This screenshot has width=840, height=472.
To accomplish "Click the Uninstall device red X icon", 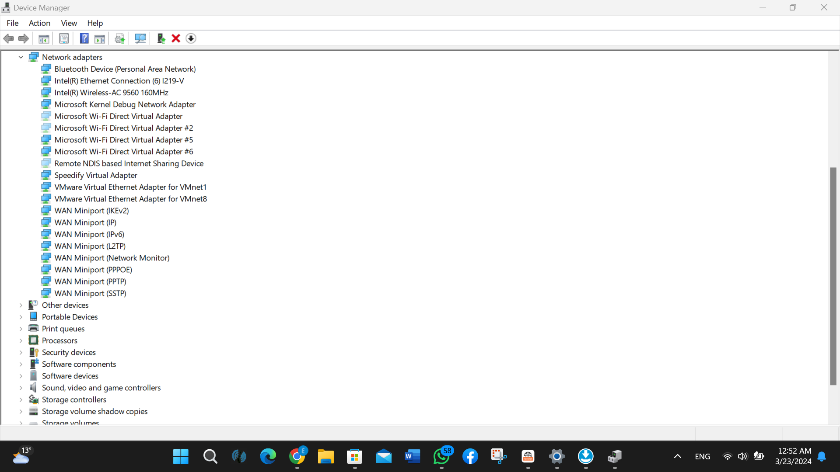I will pyautogui.click(x=175, y=38).
